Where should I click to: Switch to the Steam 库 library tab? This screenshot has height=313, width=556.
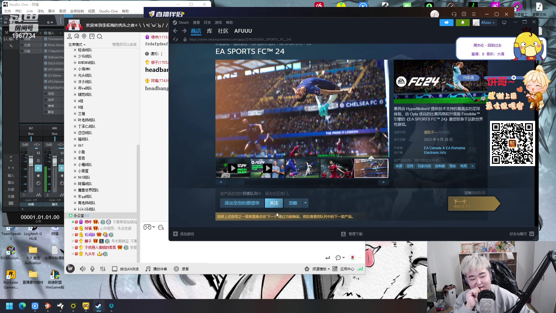[x=210, y=31]
